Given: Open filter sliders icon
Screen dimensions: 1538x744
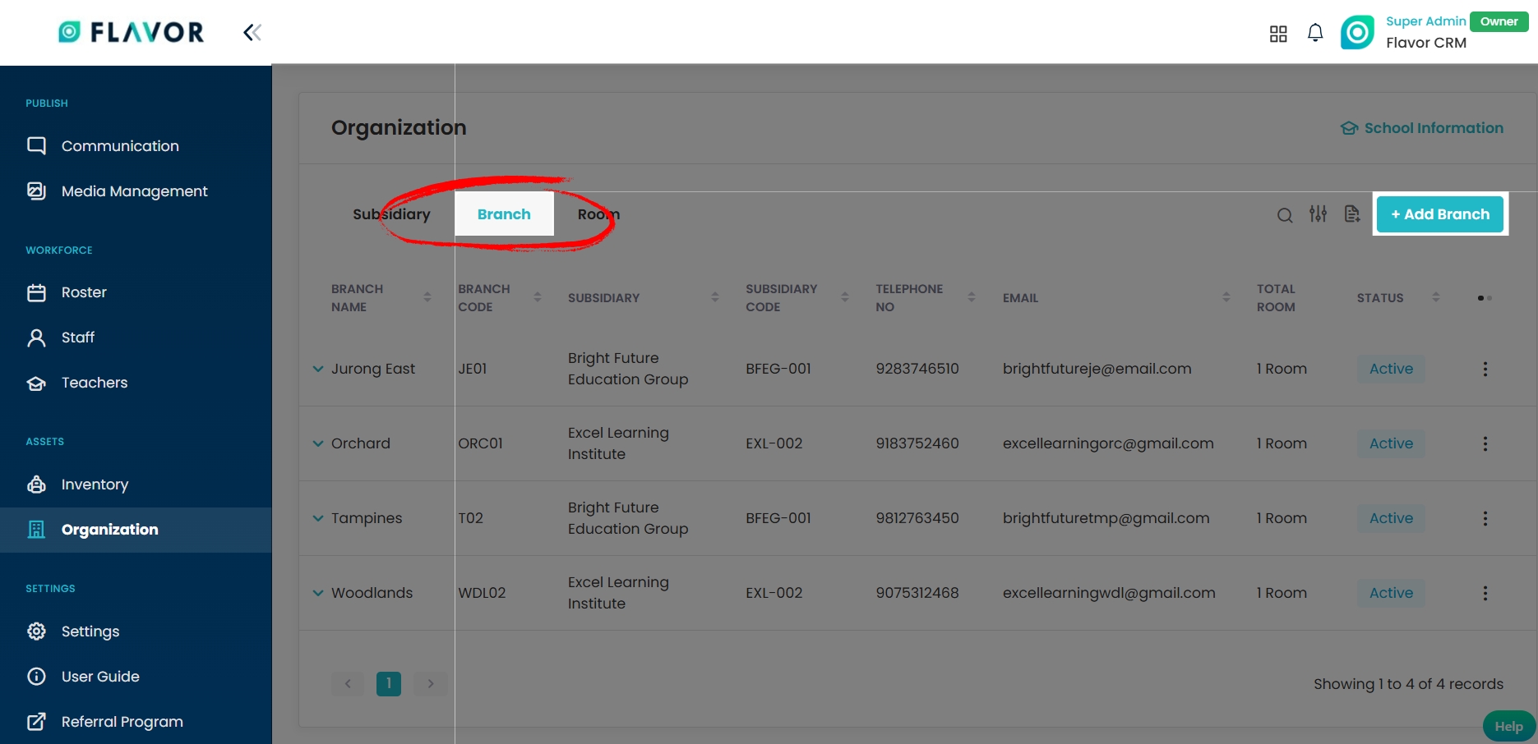Looking at the screenshot, I should (1319, 214).
